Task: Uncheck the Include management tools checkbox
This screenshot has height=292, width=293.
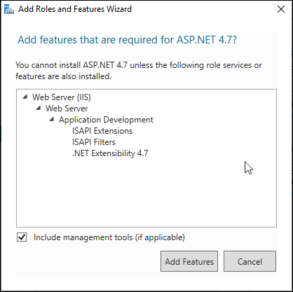Action: coord(22,237)
